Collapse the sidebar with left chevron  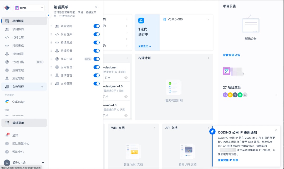[49, 15]
